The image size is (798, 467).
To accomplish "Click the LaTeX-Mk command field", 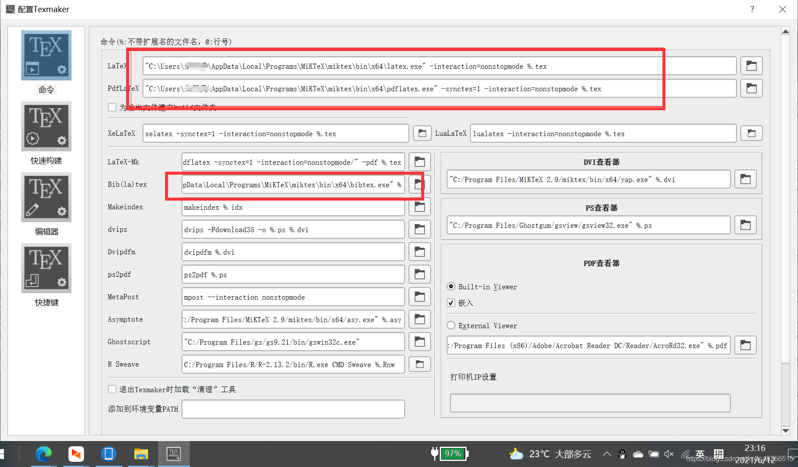I will click(x=293, y=162).
